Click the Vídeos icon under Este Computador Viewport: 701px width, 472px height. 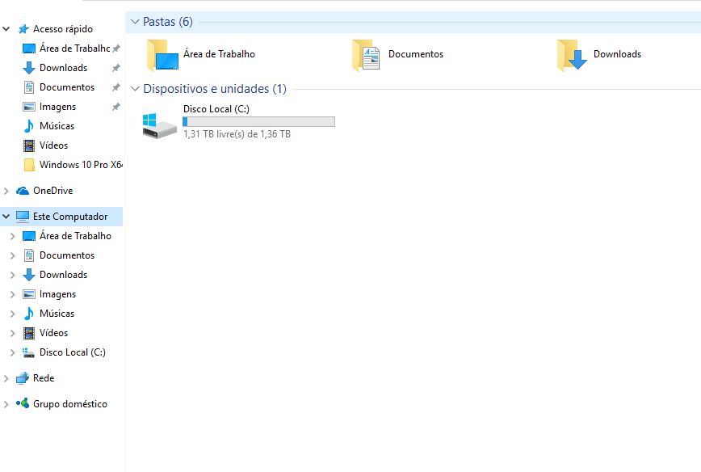pos(29,333)
